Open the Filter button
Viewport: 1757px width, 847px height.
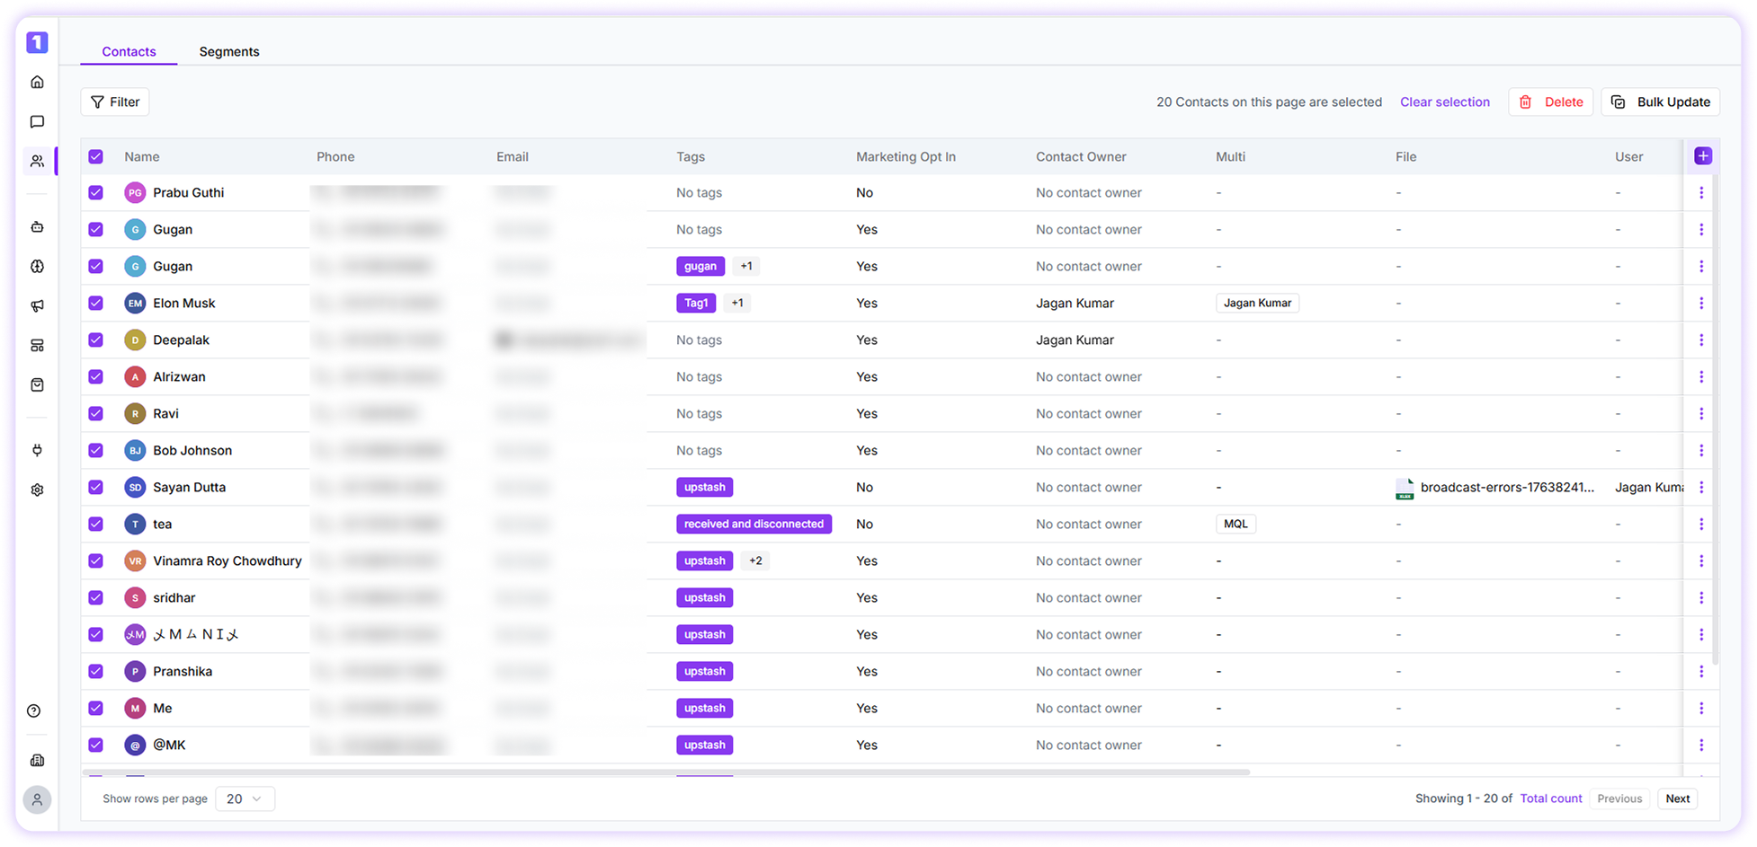tap(115, 101)
